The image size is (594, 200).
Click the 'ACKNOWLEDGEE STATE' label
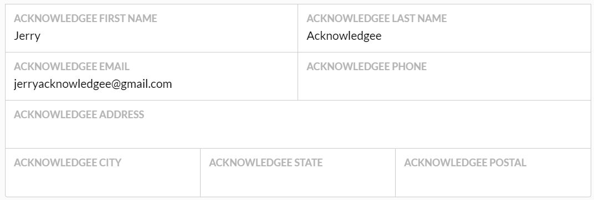pyautogui.click(x=265, y=162)
